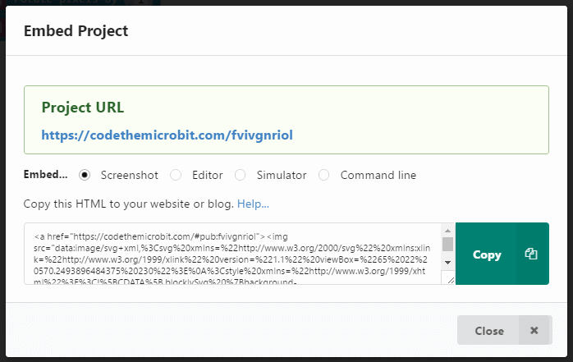Screen dimensions: 573x362
Task: Close the Embed Project dialog
Action: point(489,331)
